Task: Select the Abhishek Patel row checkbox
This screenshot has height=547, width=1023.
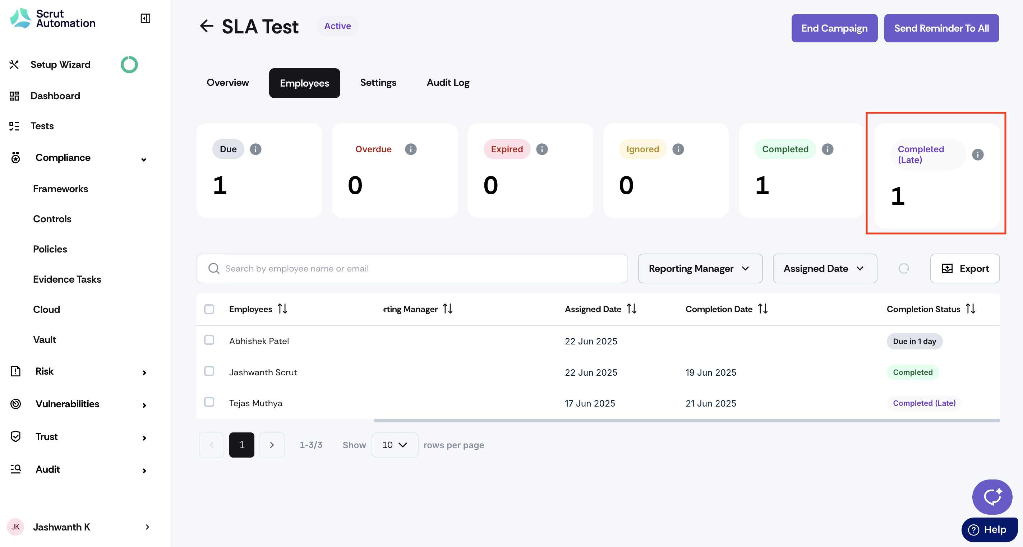Action: (209, 340)
